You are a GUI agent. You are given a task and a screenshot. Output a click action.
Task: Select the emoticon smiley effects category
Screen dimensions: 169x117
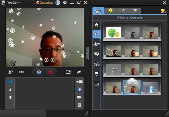tap(97, 74)
